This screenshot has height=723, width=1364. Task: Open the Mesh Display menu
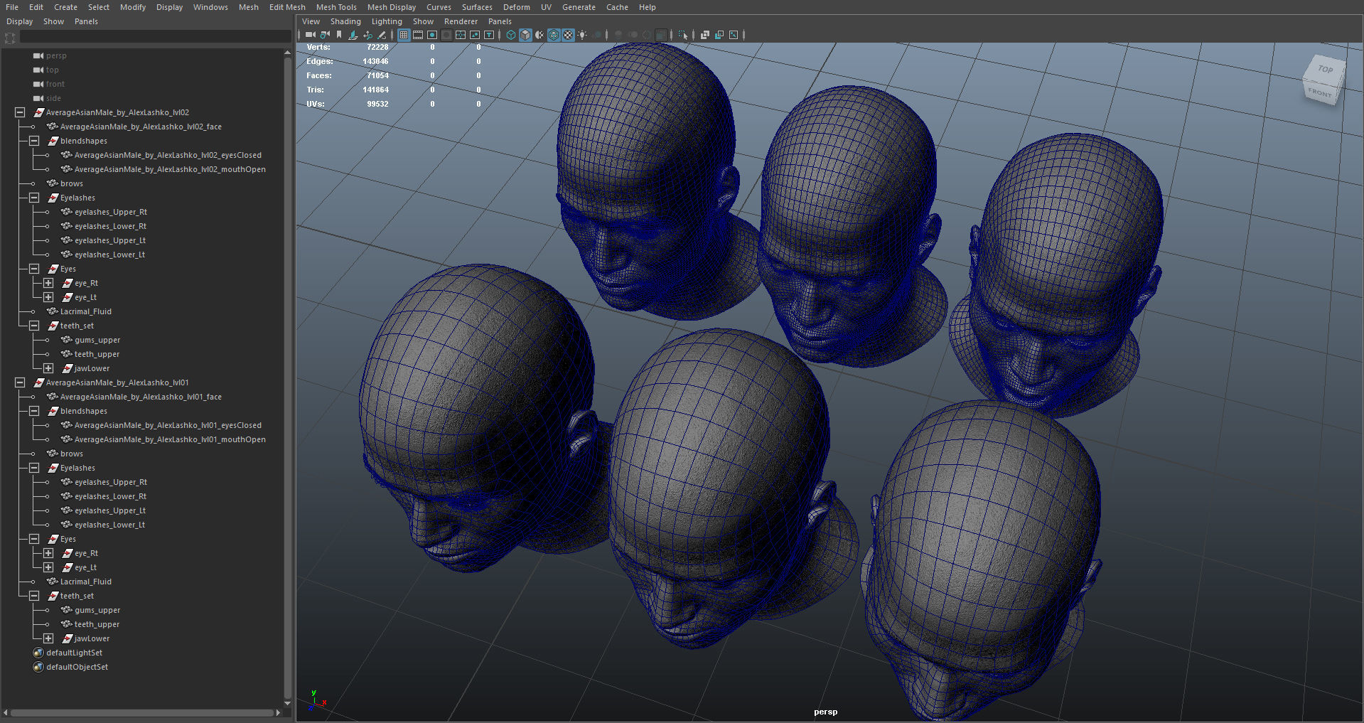[391, 7]
